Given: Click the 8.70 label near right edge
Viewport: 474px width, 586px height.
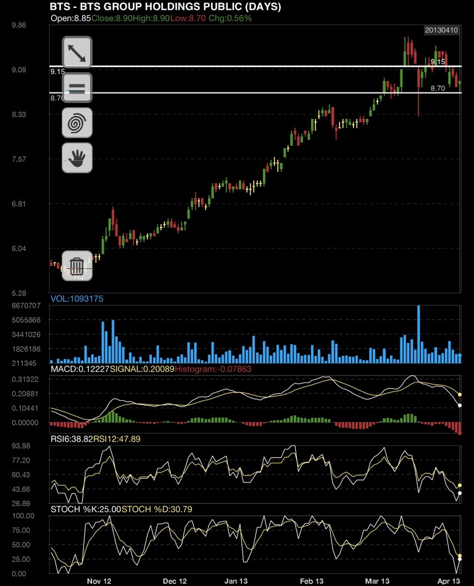Looking at the screenshot, I should point(438,88).
